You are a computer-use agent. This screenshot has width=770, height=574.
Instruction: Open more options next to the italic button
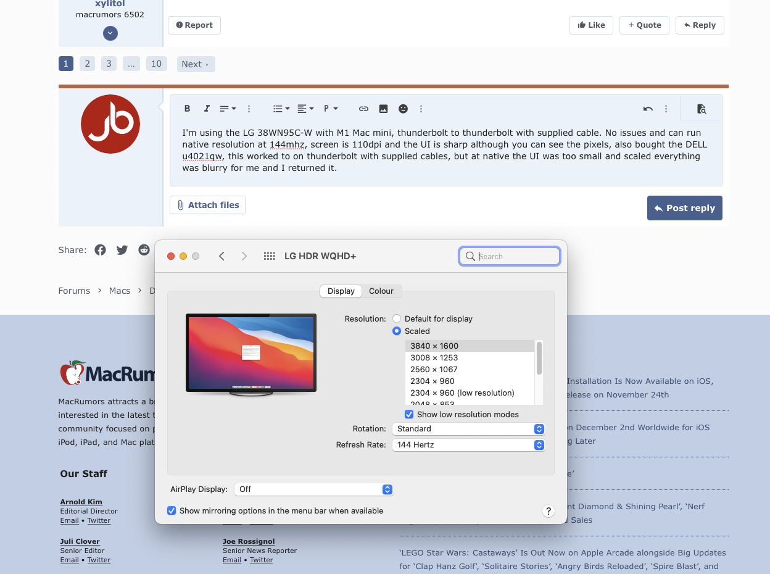(249, 109)
